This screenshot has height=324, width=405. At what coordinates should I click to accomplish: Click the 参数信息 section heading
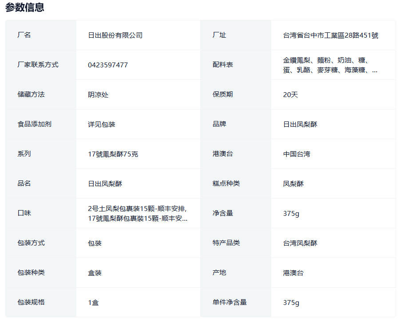coord(25,8)
